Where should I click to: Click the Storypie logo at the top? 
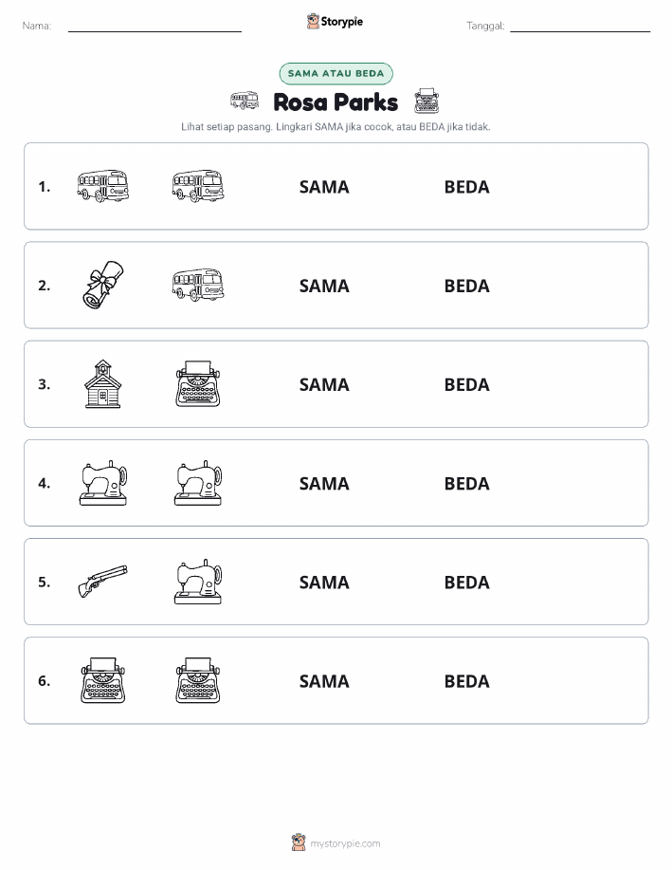[x=335, y=22]
